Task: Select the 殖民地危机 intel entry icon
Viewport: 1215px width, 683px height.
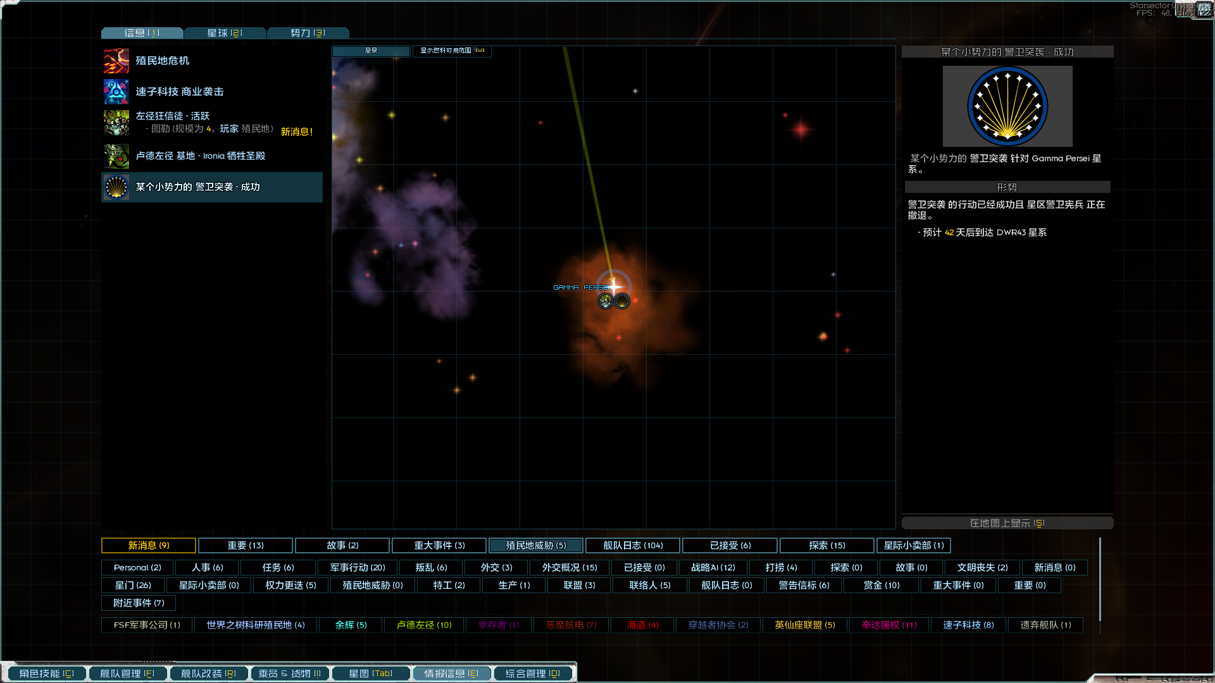Action: click(x=116, y=61)
